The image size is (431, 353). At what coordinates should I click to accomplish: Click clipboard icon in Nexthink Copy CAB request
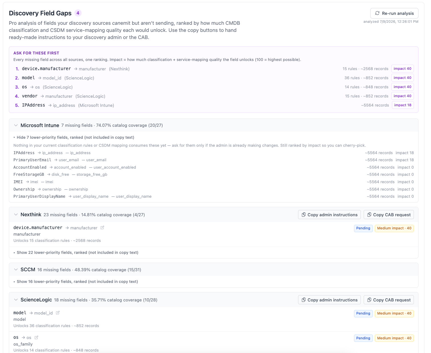point(369,215)
